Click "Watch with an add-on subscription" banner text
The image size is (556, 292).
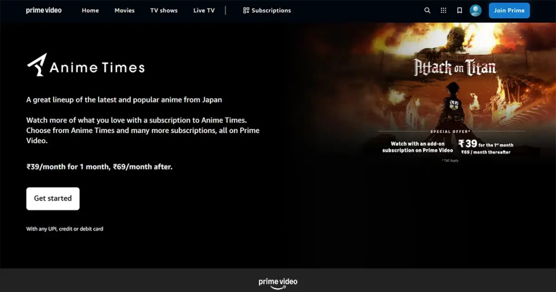click(x=418, y=147)
